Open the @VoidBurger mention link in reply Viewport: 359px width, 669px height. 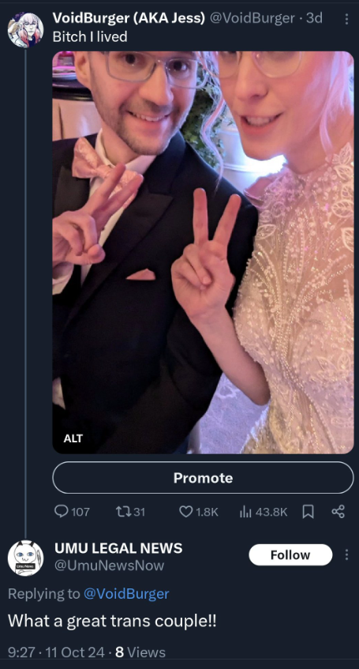coord(126,593)
